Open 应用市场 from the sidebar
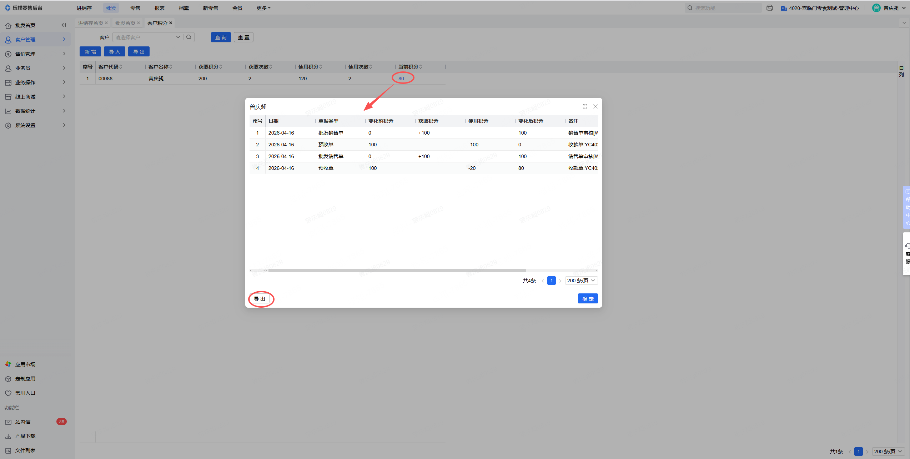This screenshot has height=459, width=910. point(25,364)
